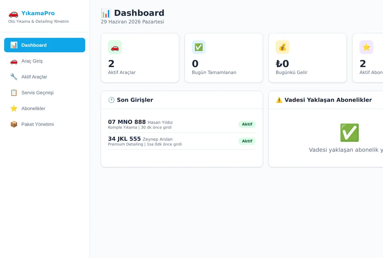
Task: Click the box icon next to Paket Yönetimi
Action: point(14,124)
